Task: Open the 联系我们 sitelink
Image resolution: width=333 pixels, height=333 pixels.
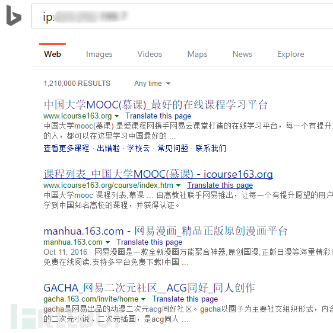Action: coord(211,148)
